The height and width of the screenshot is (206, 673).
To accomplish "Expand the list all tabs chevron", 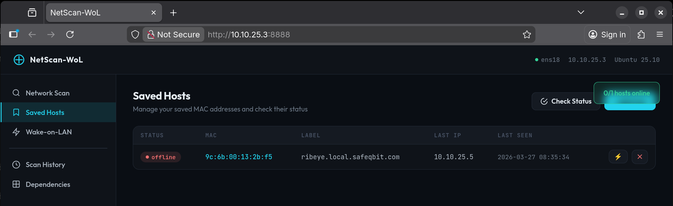I will [581, 13].
